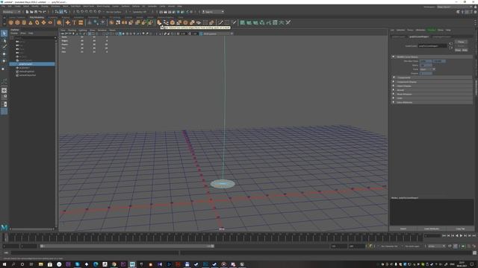Viewport: 478px width, 268px height.
Task: Switch to the Sculpting shelf tab
Action: (52, 17)
